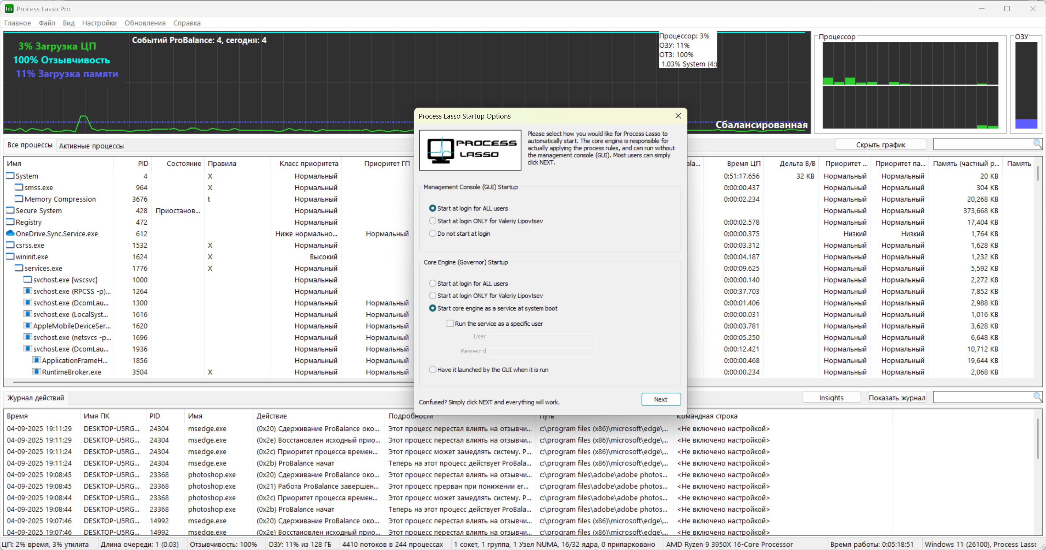Click the AppleMobileDeviceService process icon

click(x=27, y=326)
